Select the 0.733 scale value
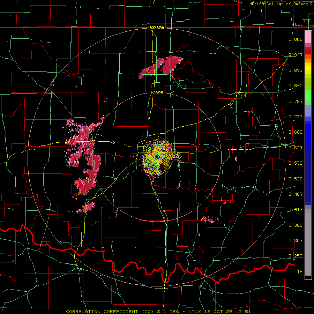The height and width of the screenshot is (314, 314). 296,117
